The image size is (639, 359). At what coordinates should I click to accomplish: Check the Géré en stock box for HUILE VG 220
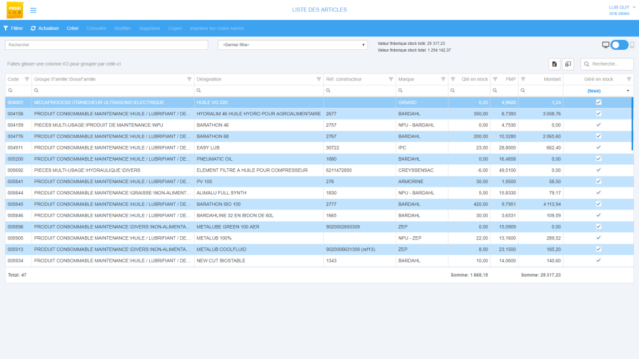[x=598, y=102]
